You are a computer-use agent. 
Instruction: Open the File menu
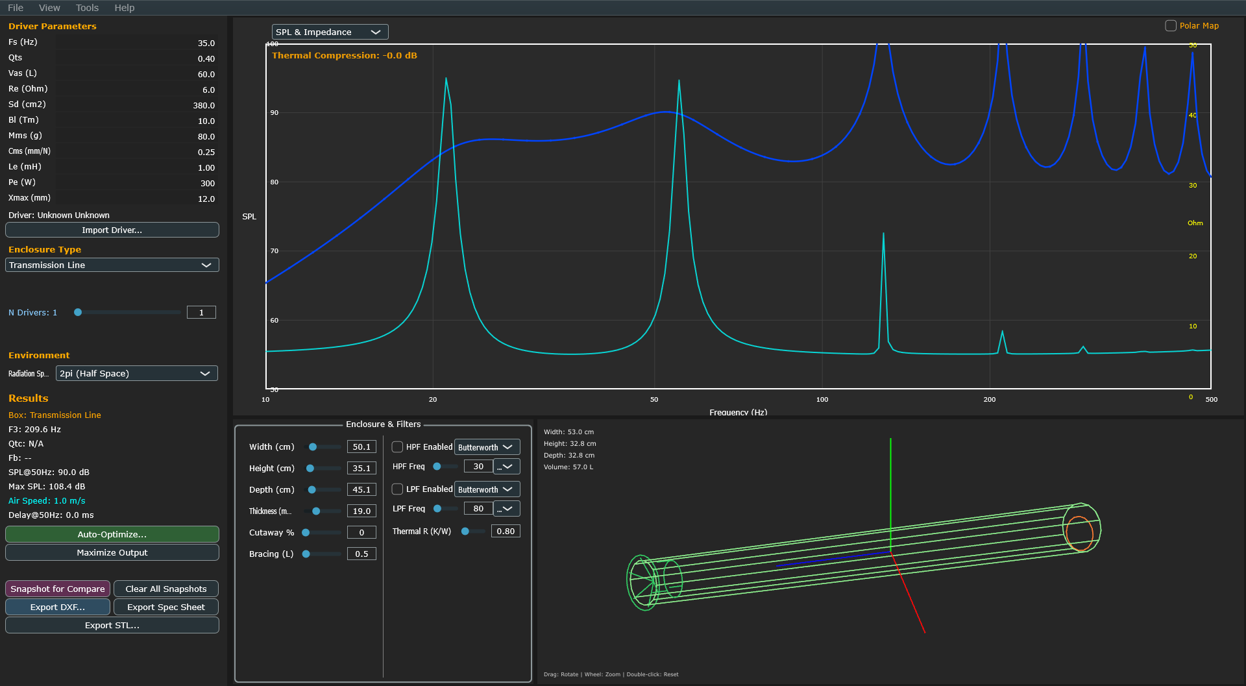coord(16,8)
